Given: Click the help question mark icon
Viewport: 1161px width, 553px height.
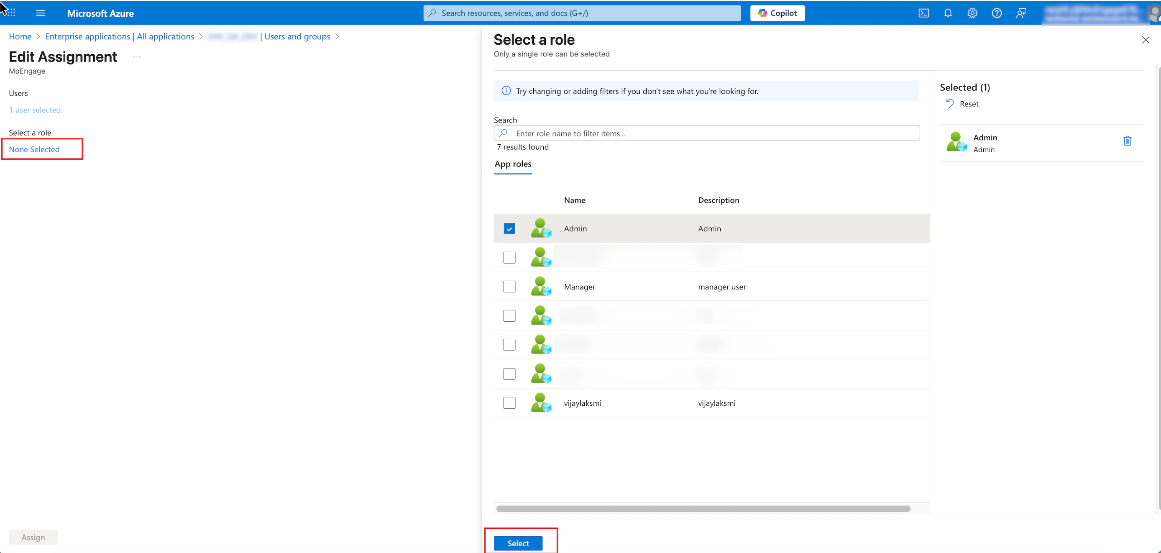Looking at the screenshot, I should coord(997,13).
